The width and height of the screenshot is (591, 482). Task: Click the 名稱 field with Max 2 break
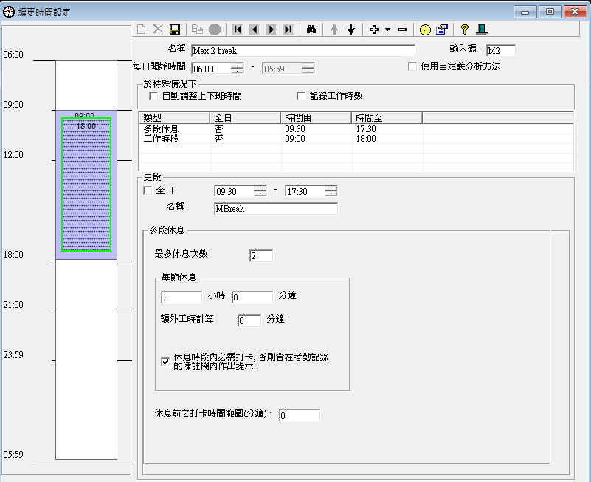click(x=303, y=50)
